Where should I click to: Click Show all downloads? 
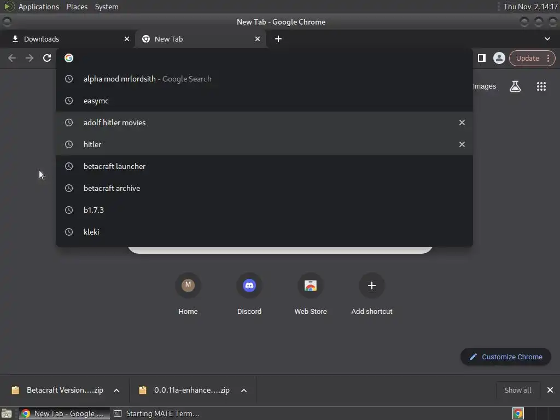(517, 390)
